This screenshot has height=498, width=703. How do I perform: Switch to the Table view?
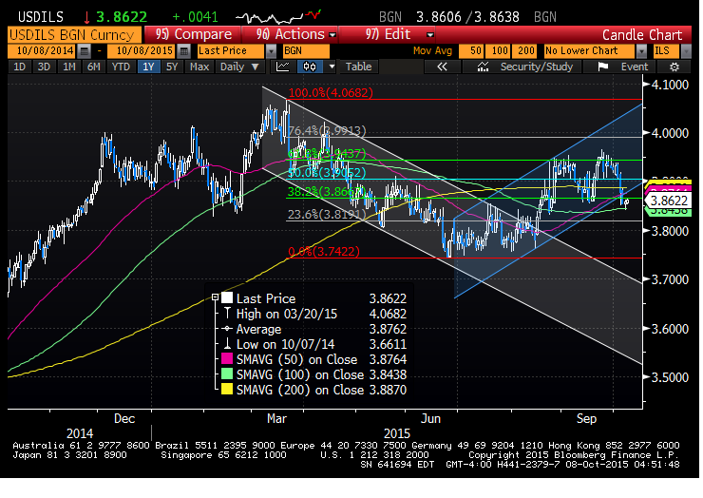pos(358,67)
